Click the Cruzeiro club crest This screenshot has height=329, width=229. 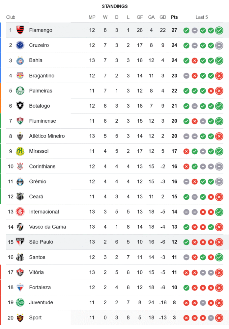(x=20, y=45)
